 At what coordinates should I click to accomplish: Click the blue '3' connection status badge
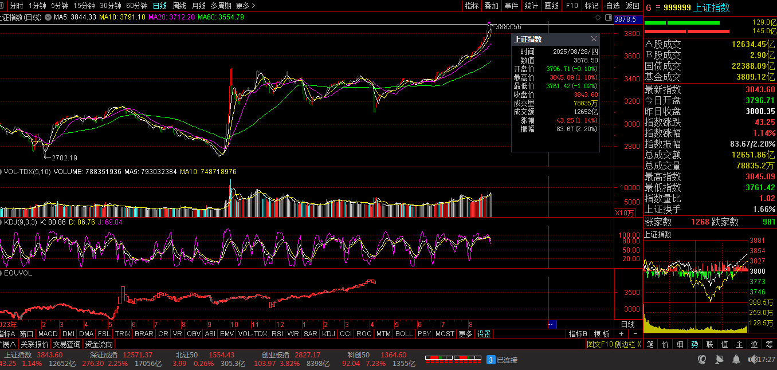[x=490, y=360]
